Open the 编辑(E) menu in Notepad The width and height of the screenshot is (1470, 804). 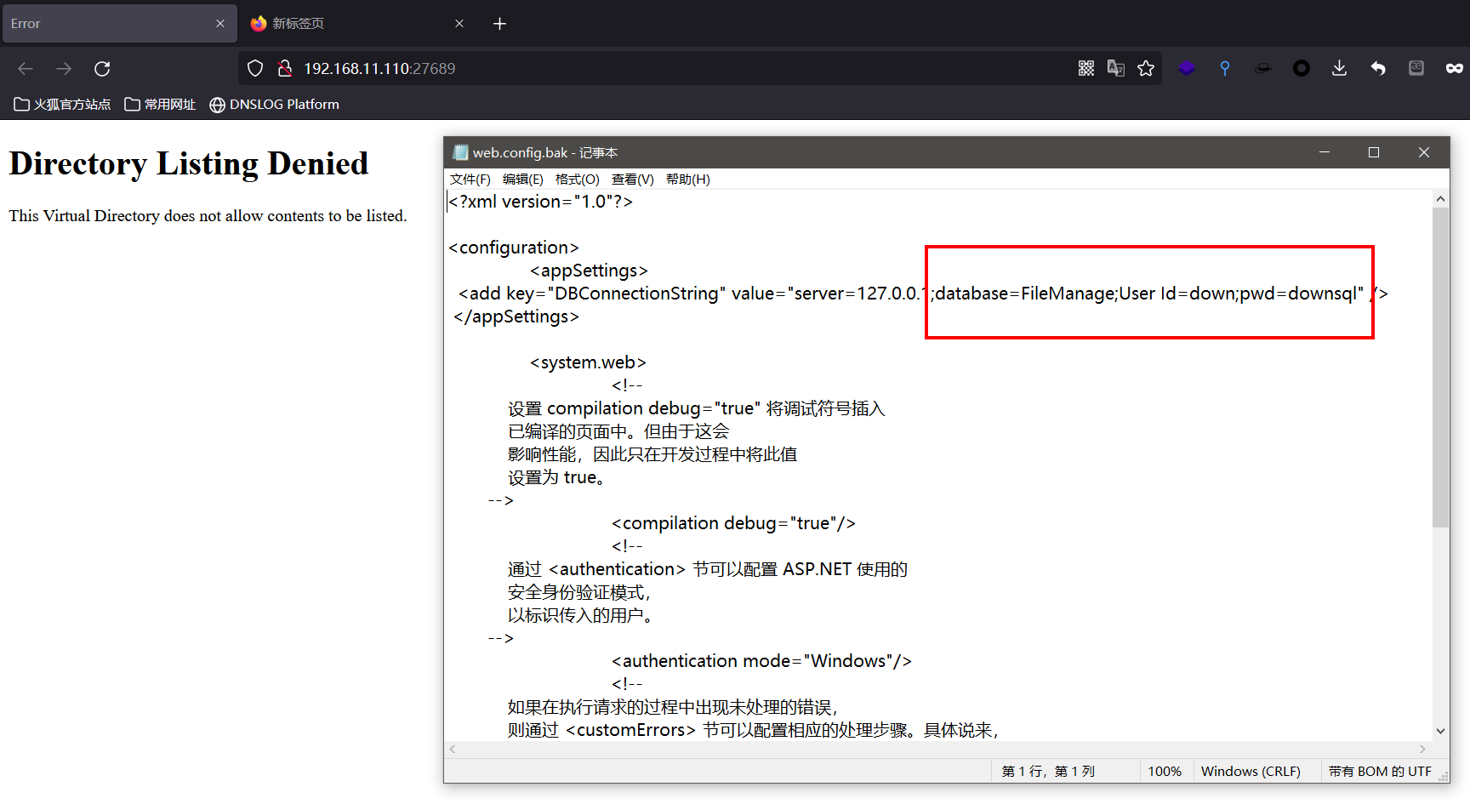(x=522, y=180)
